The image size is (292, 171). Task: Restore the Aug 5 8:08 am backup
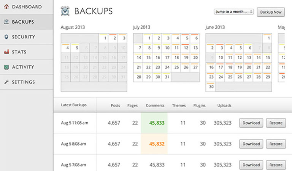pyautogui.click(x=276, y=144)
